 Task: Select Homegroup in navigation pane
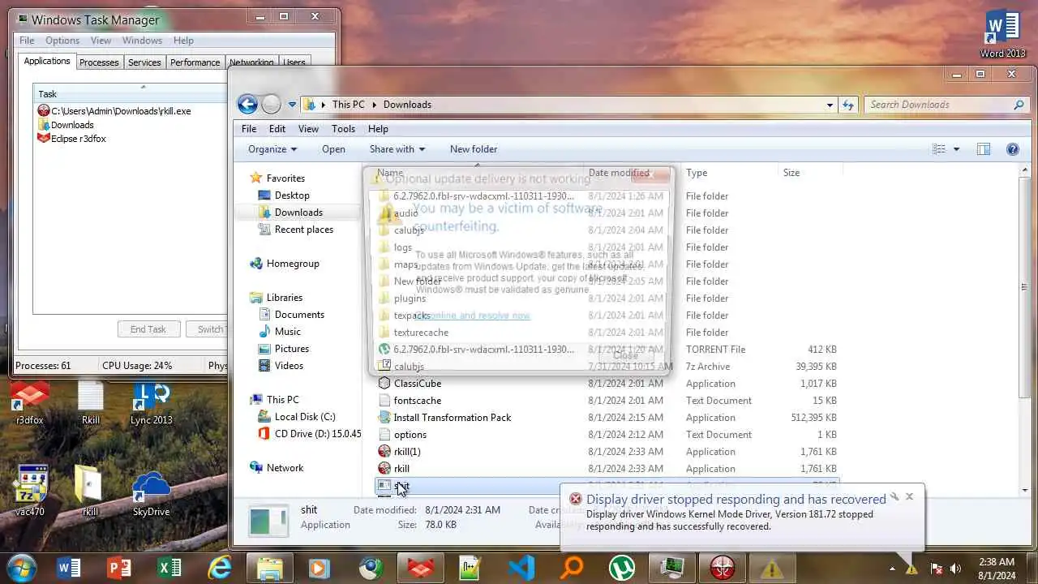(284, 264)
